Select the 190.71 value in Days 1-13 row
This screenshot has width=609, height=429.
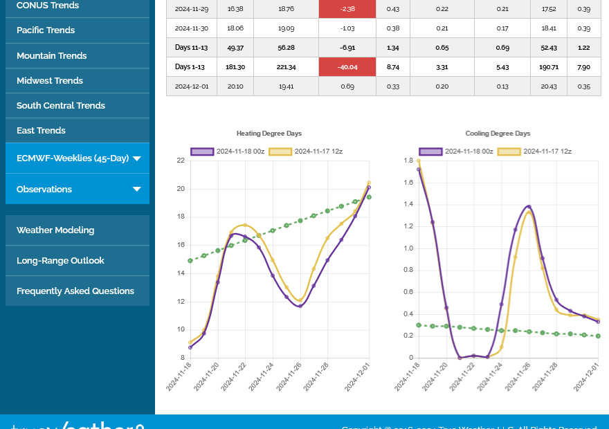point(549,67)
